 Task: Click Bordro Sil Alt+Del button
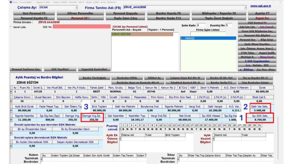pos(221,78)
